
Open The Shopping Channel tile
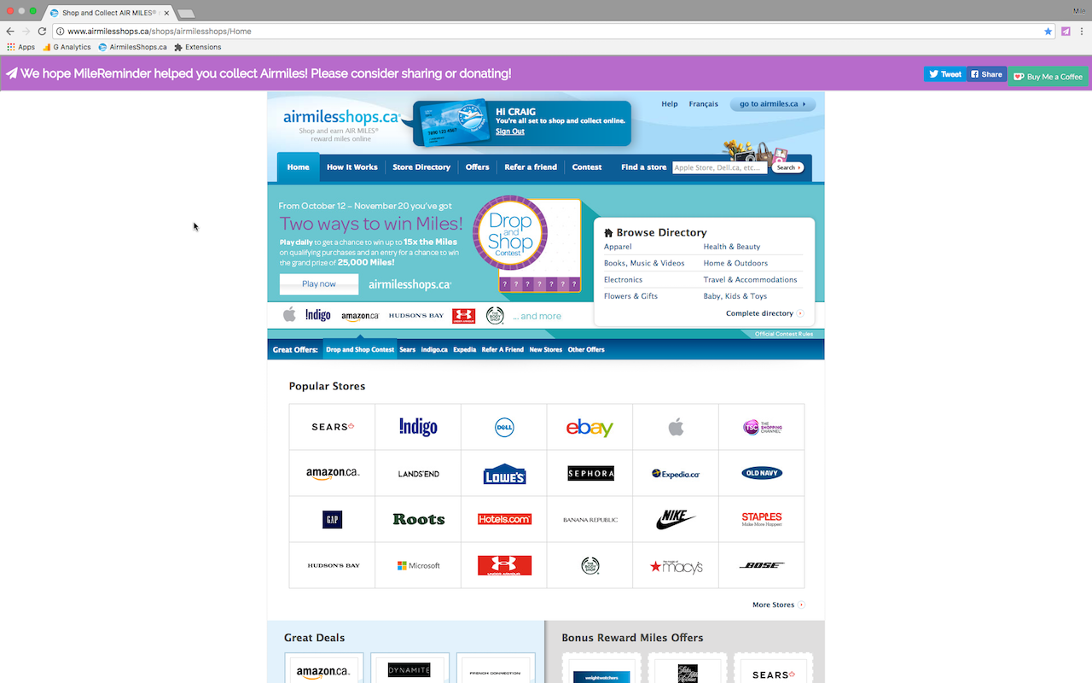[x=762, y=427]
